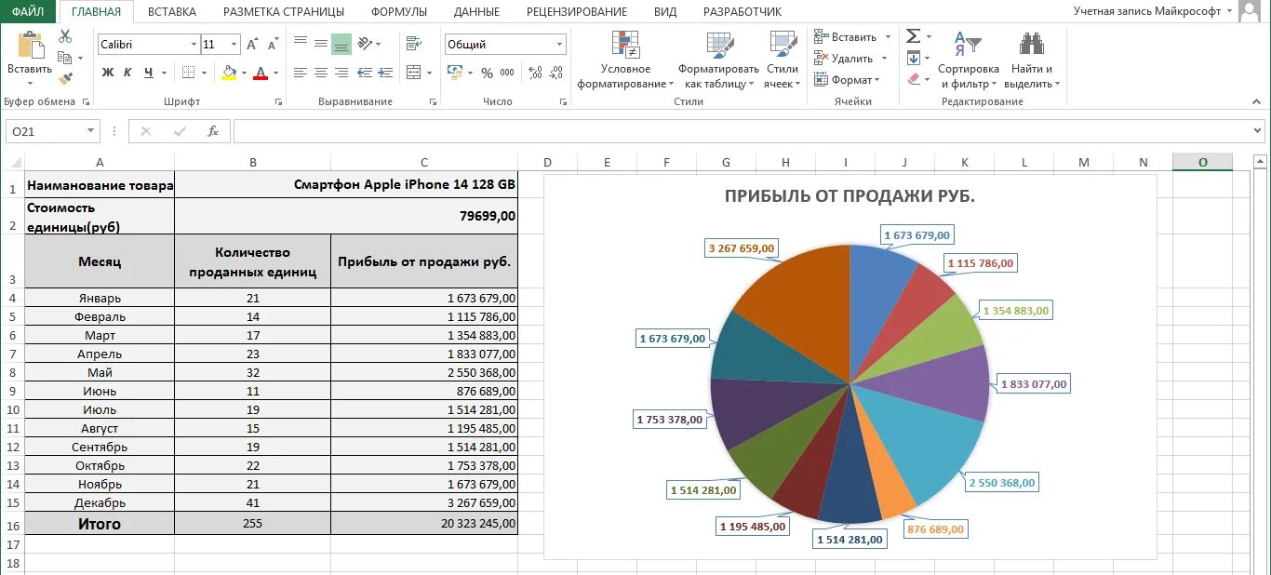The height and width of the screenshot is (575, 1271).
Task: Open Стили ячеек dropdown
Action: (783, 60)
